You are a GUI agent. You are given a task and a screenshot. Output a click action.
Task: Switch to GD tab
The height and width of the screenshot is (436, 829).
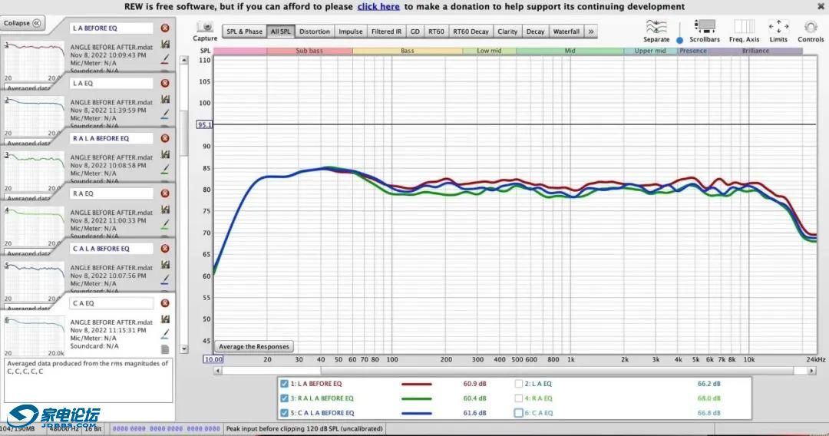(x=415, y=31)
